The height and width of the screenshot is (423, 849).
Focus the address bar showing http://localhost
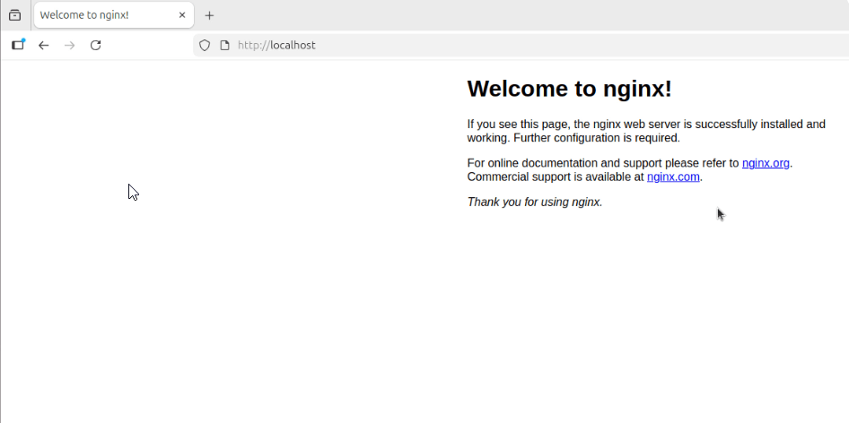[449, 45]
